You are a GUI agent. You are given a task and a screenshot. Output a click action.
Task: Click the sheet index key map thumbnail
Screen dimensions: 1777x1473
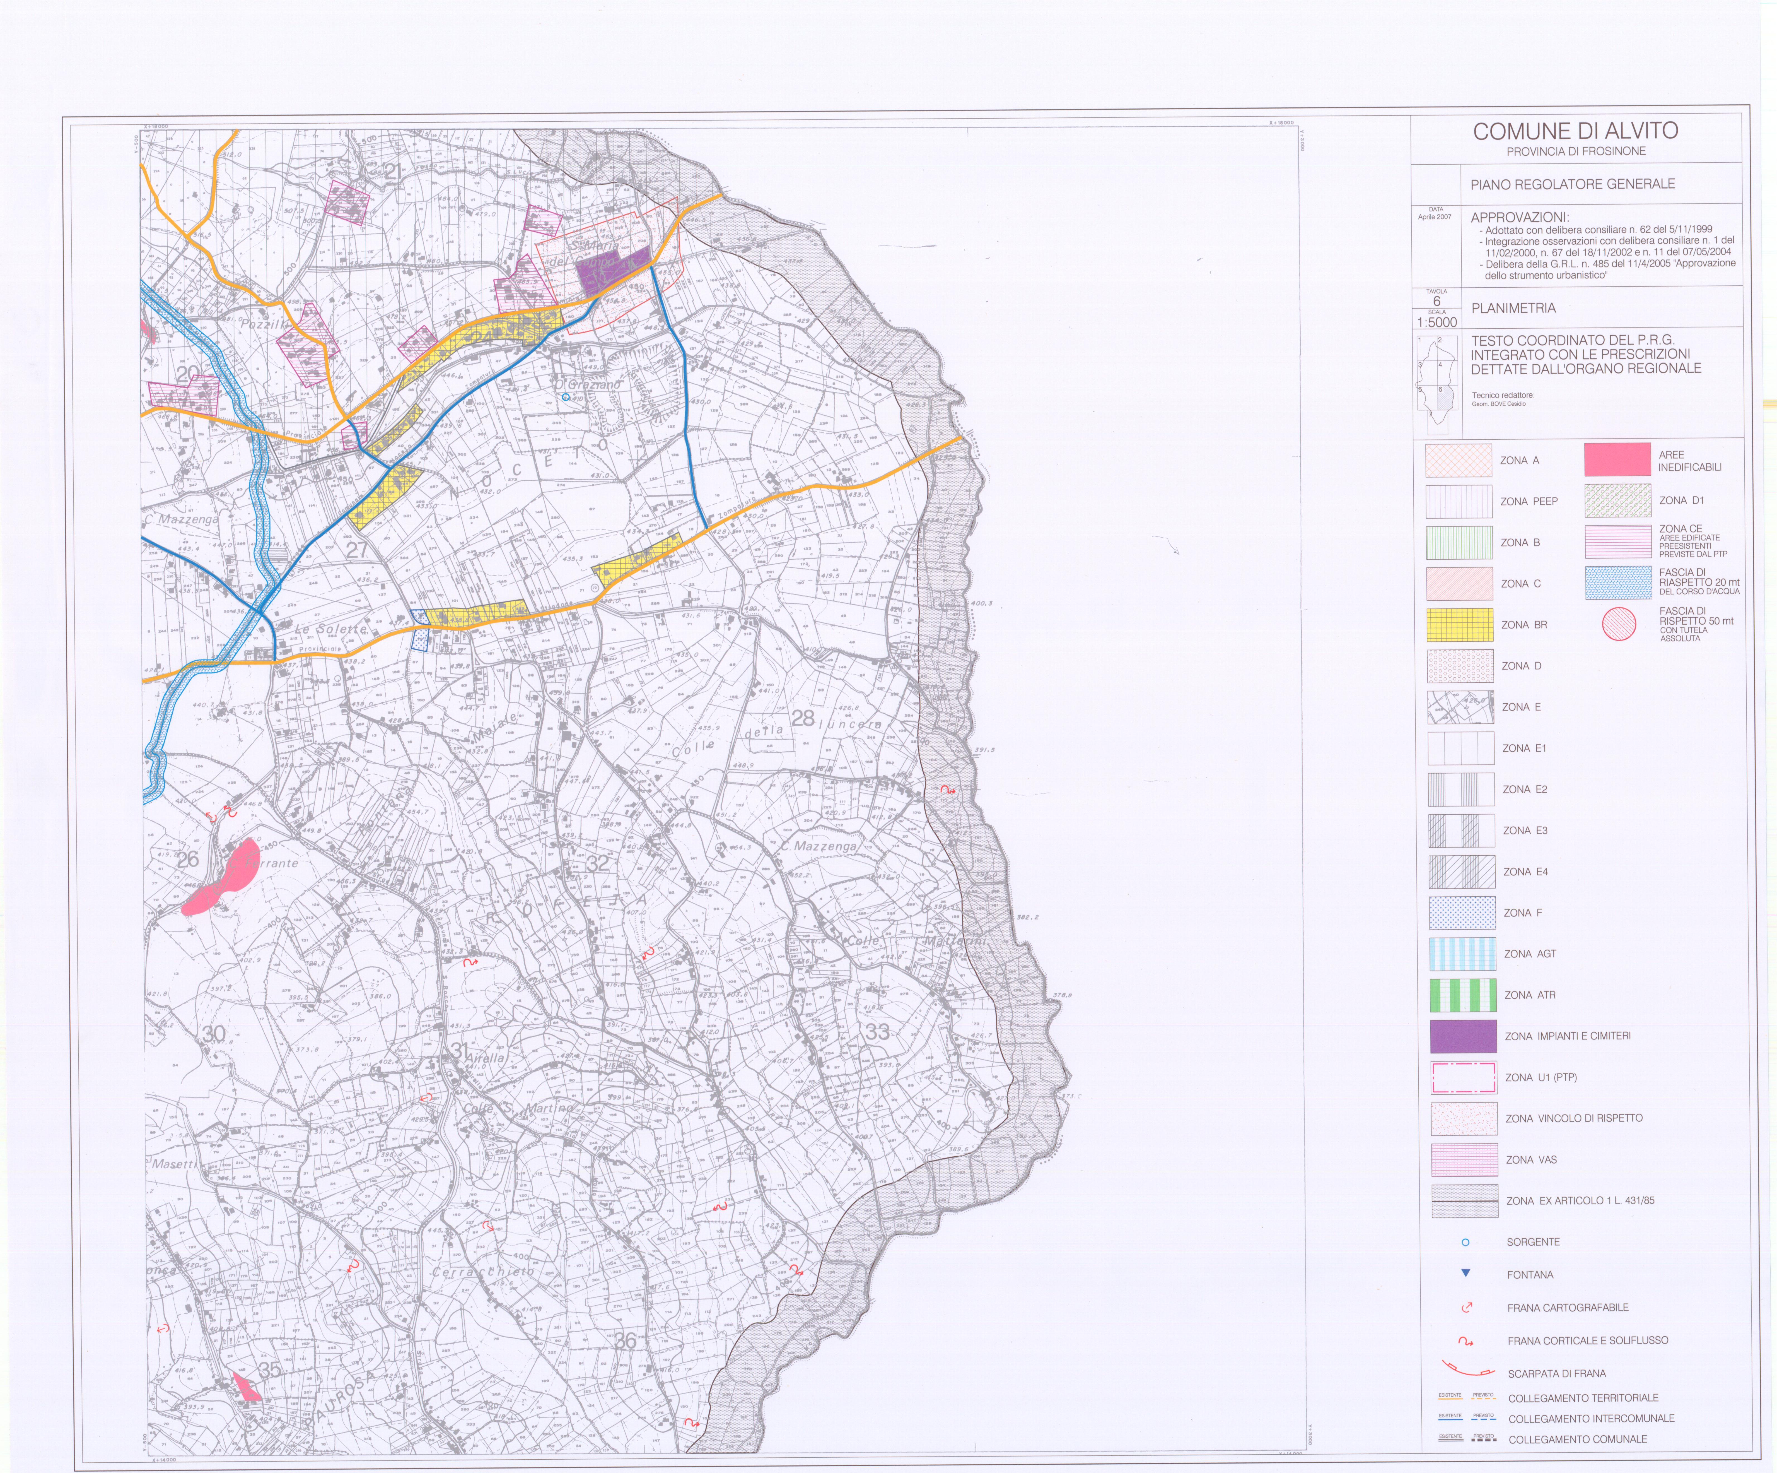pyautogui.click(x=1438, y=385)
